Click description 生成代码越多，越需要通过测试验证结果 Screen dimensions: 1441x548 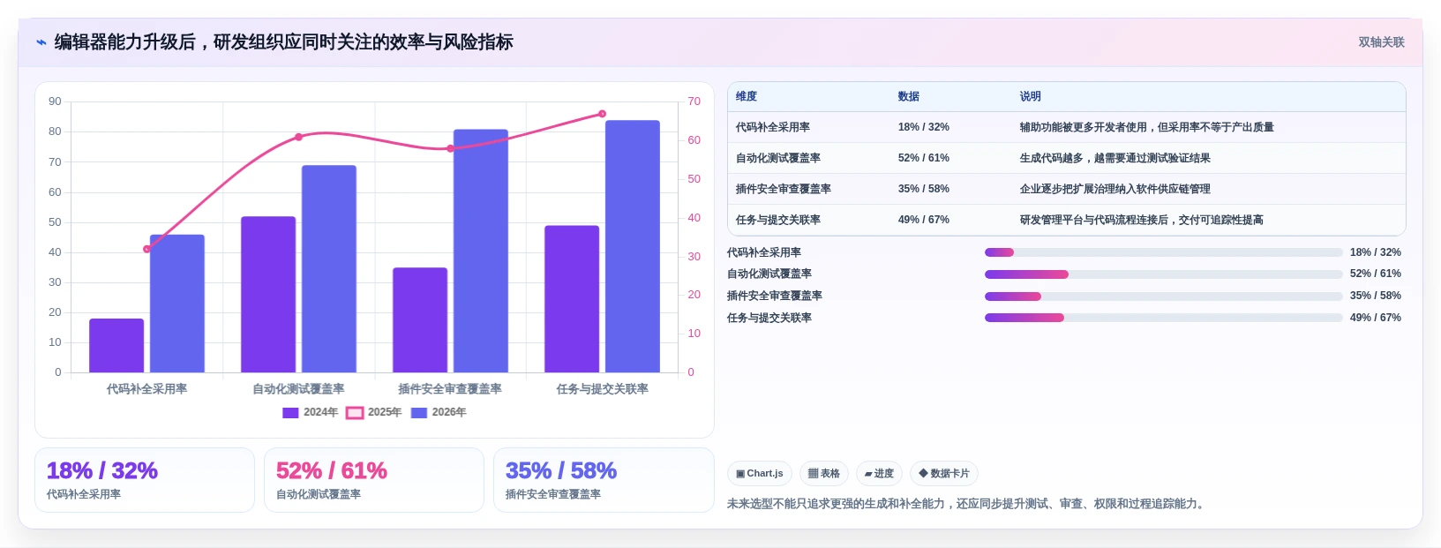click(1115, 158)
